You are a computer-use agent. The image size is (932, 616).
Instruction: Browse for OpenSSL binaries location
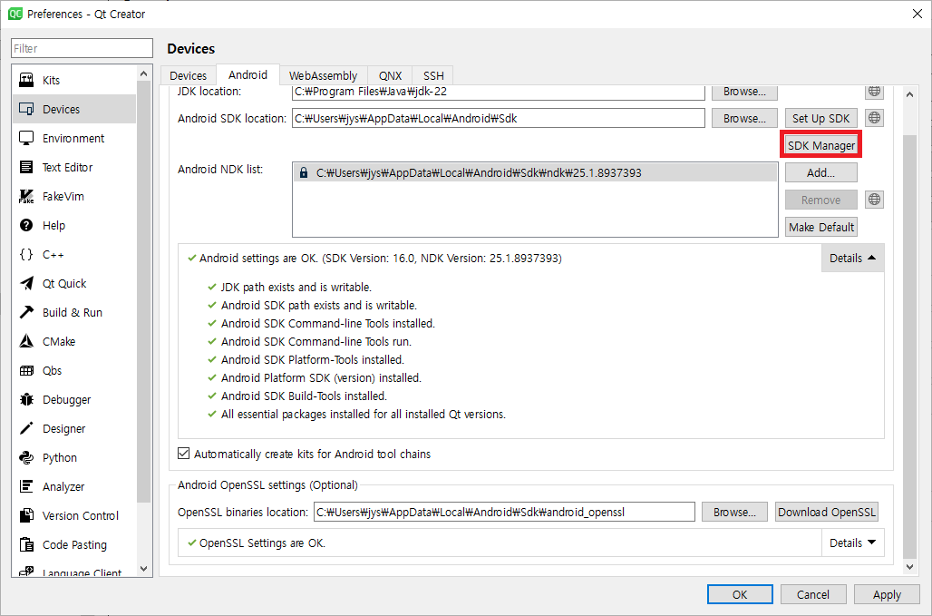(x=734, y=512)
